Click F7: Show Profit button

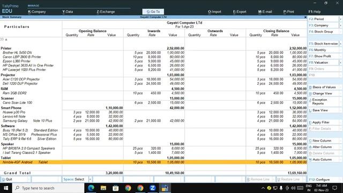[x=324, y=56]
